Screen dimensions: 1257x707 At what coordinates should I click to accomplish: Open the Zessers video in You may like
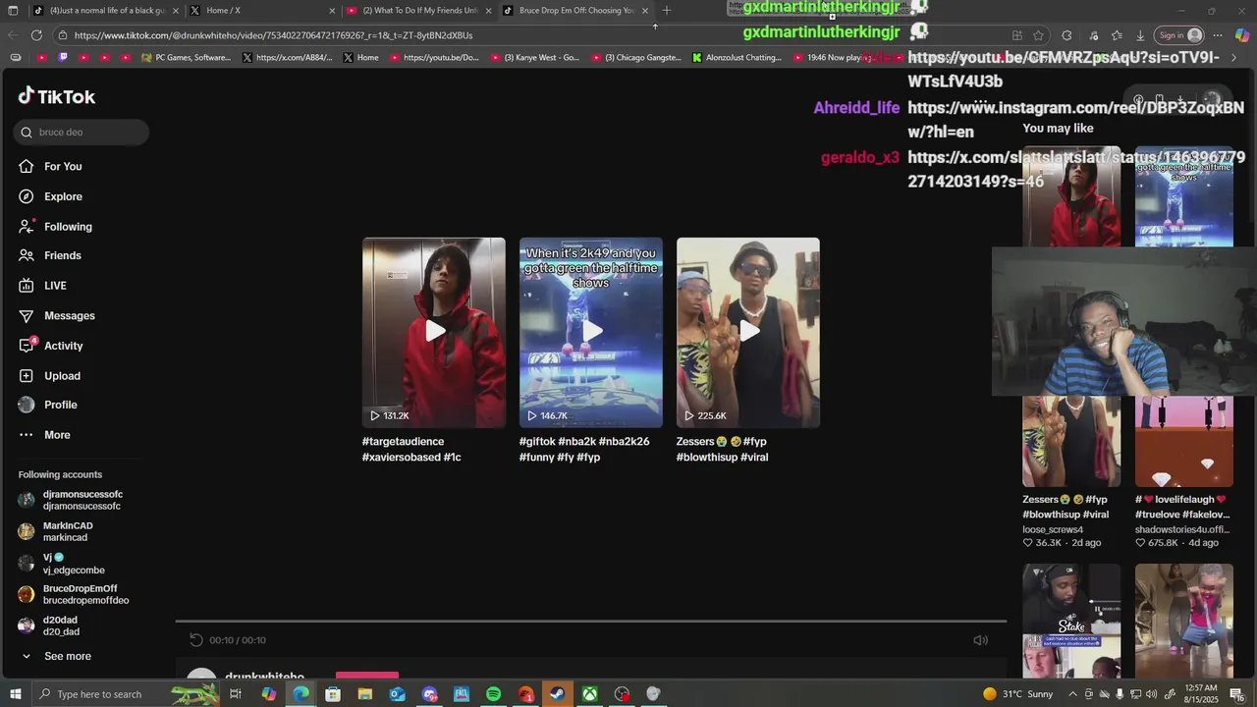coord(1071,442)
